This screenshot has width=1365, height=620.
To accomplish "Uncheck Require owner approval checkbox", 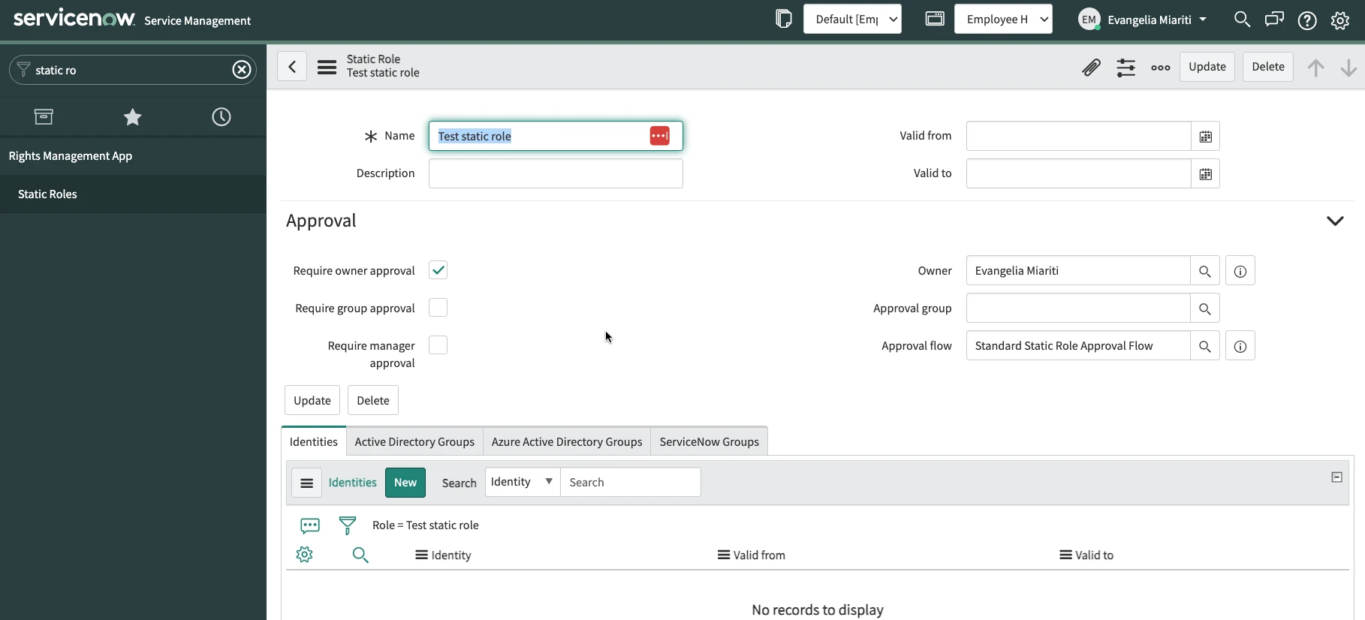I will click(x=438, y=270).
